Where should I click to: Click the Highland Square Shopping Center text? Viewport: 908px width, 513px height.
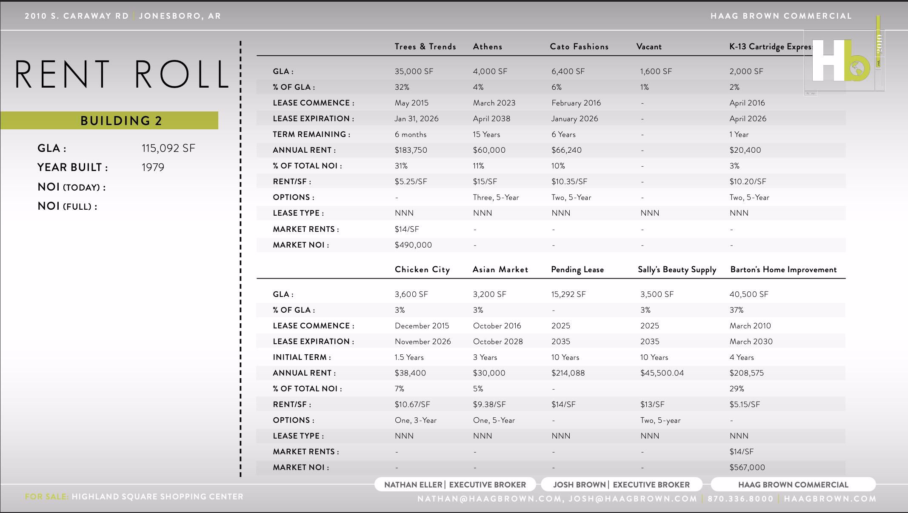157,496
